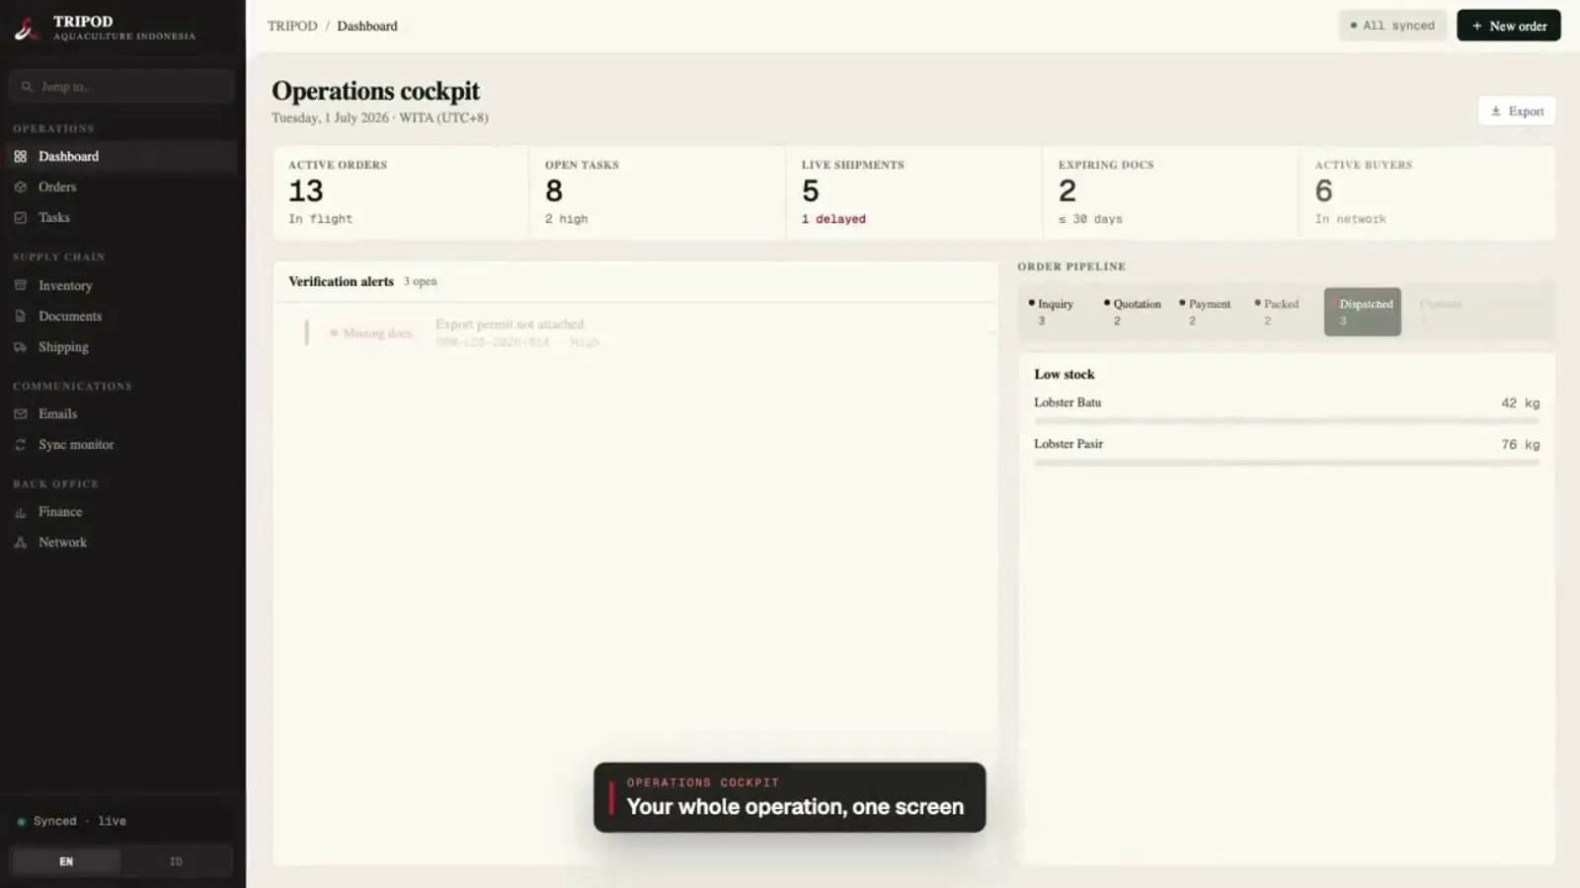The width and height of the screenshot is (1580, 888).
Task: Click the Tripod logo icon
Action: pyautogui.click(x=26, y=28)
